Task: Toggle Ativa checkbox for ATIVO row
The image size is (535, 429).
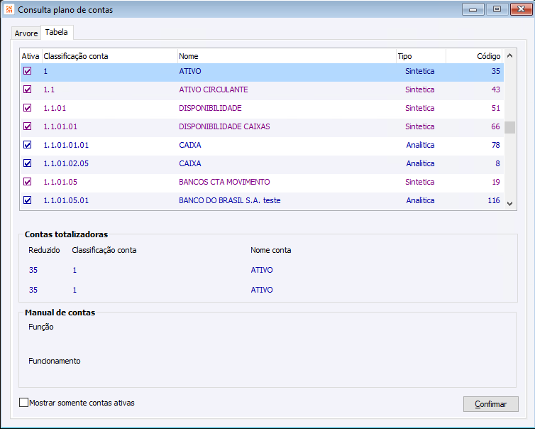Action: [27, 71]
